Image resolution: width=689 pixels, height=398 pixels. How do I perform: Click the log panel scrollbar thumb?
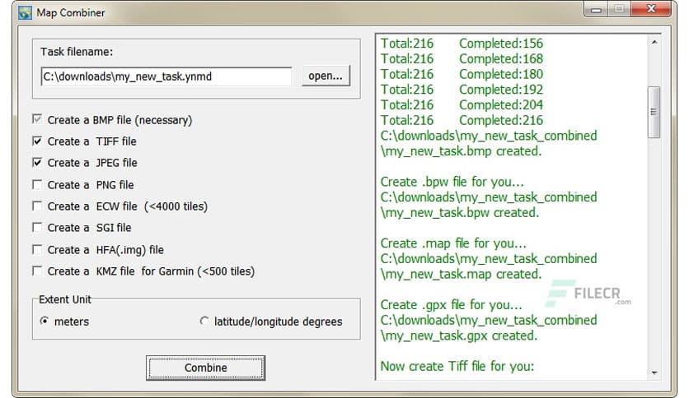[x=654, y=112]
